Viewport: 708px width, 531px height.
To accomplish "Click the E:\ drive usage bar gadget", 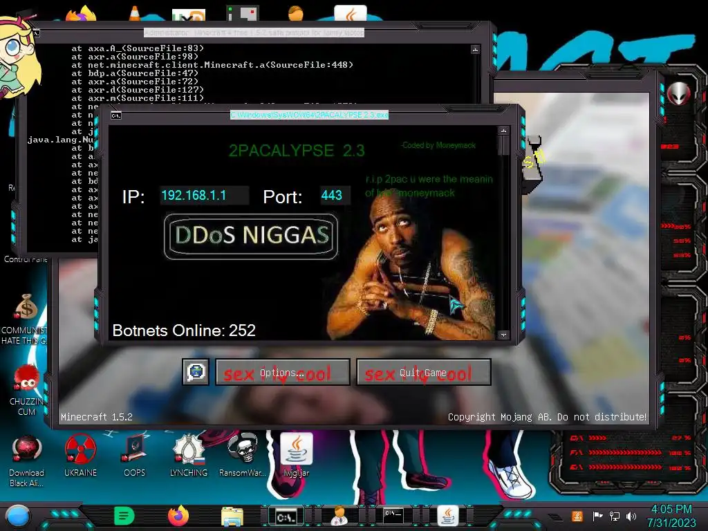I will (631, 467).
